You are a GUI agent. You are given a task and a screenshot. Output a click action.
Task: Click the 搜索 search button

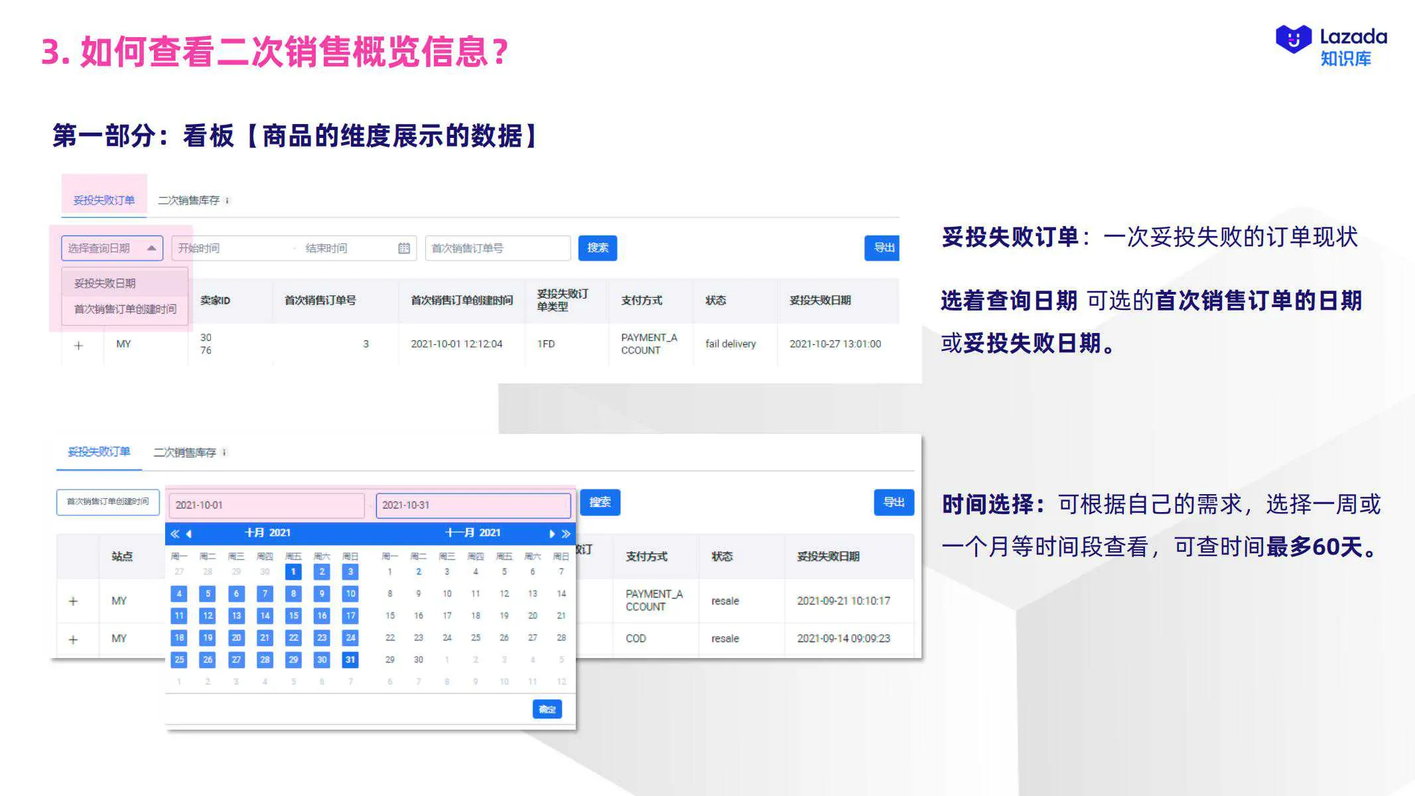[x=597, y=248]
